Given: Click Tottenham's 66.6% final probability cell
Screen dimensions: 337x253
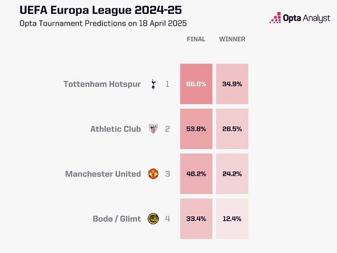Looking at the screenshot, I should [x=196, y=84].
